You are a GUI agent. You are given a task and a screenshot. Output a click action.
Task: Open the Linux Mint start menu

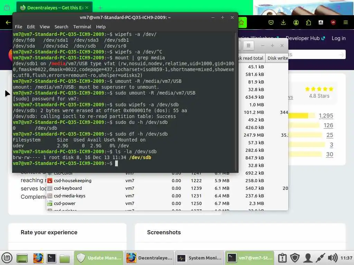coord(7,258)
